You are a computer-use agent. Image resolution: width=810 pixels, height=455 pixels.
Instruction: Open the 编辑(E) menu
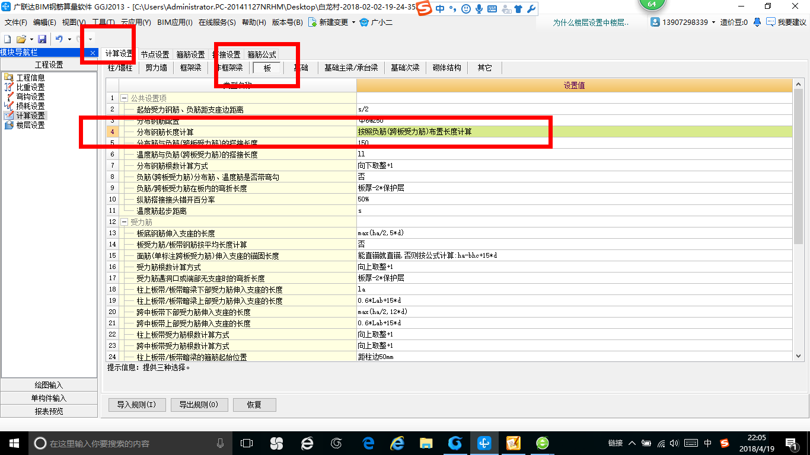tap(44, 23)
